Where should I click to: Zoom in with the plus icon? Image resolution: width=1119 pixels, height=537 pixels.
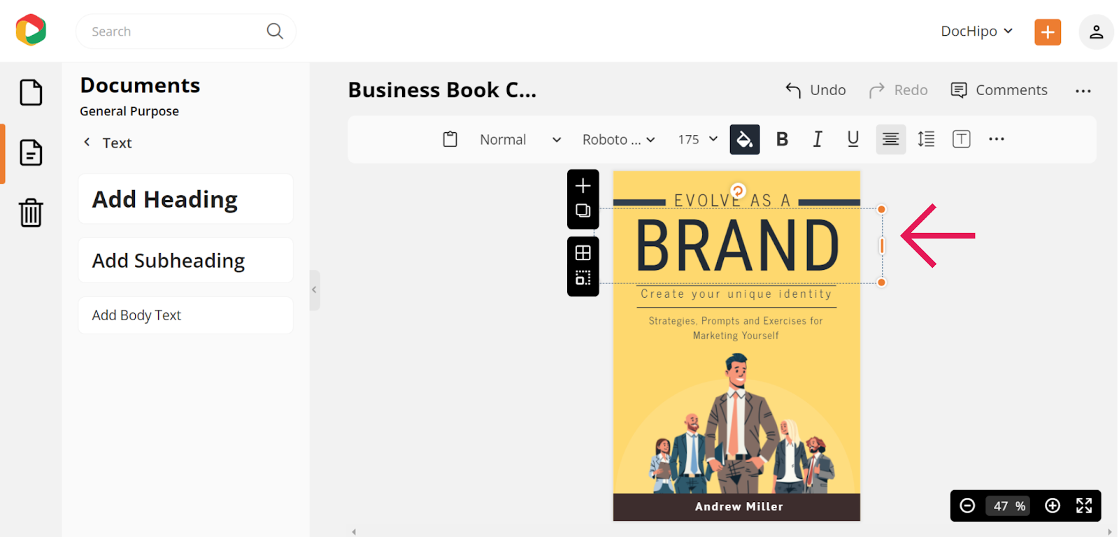pyautogui.click(x=1053, y=506)
